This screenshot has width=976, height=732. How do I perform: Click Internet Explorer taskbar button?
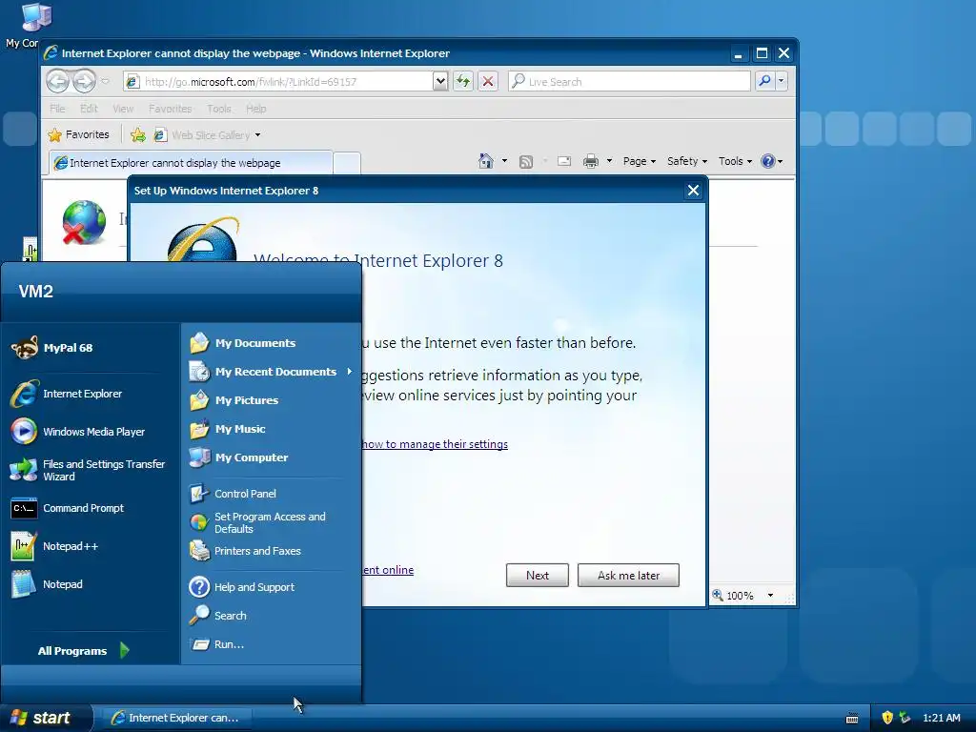click(x=176, y=718)
